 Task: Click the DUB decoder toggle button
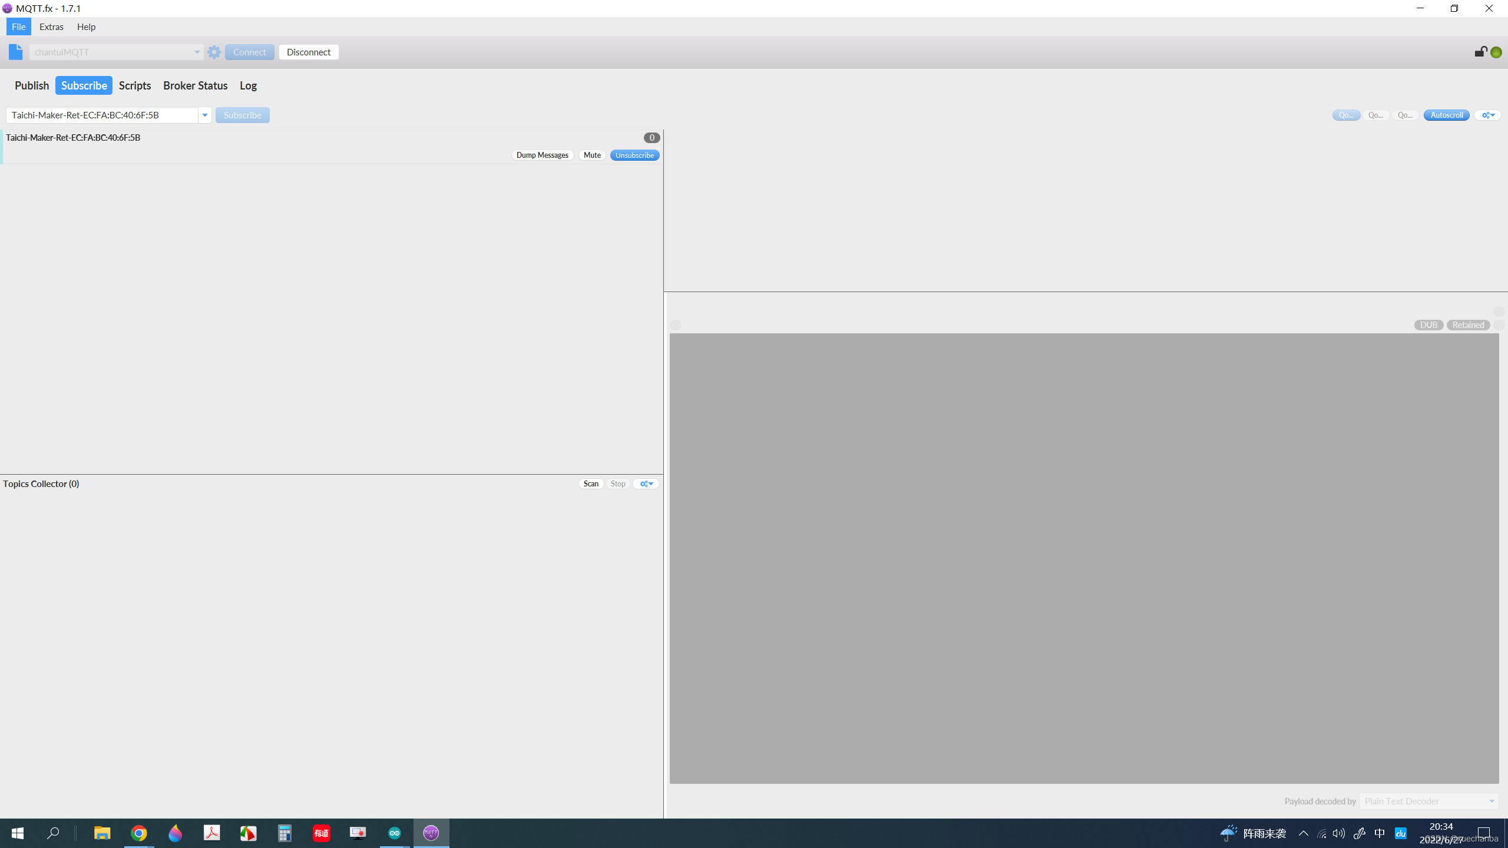click(x=1427, y=325)
